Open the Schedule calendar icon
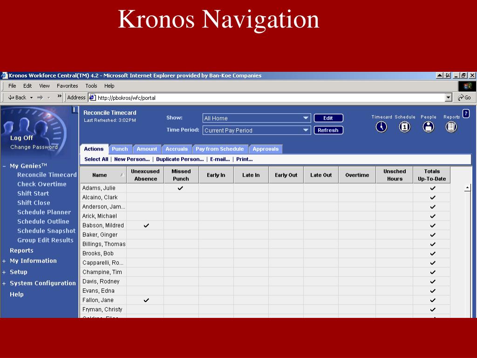Viewport: 477px width, 358px height. click(405, 127)
